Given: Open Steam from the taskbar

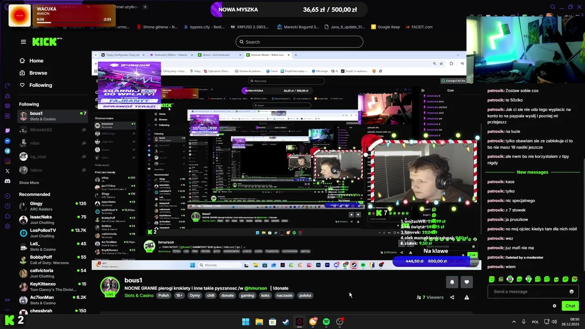Looking at the screenshot, I should (x=286, y=322).
